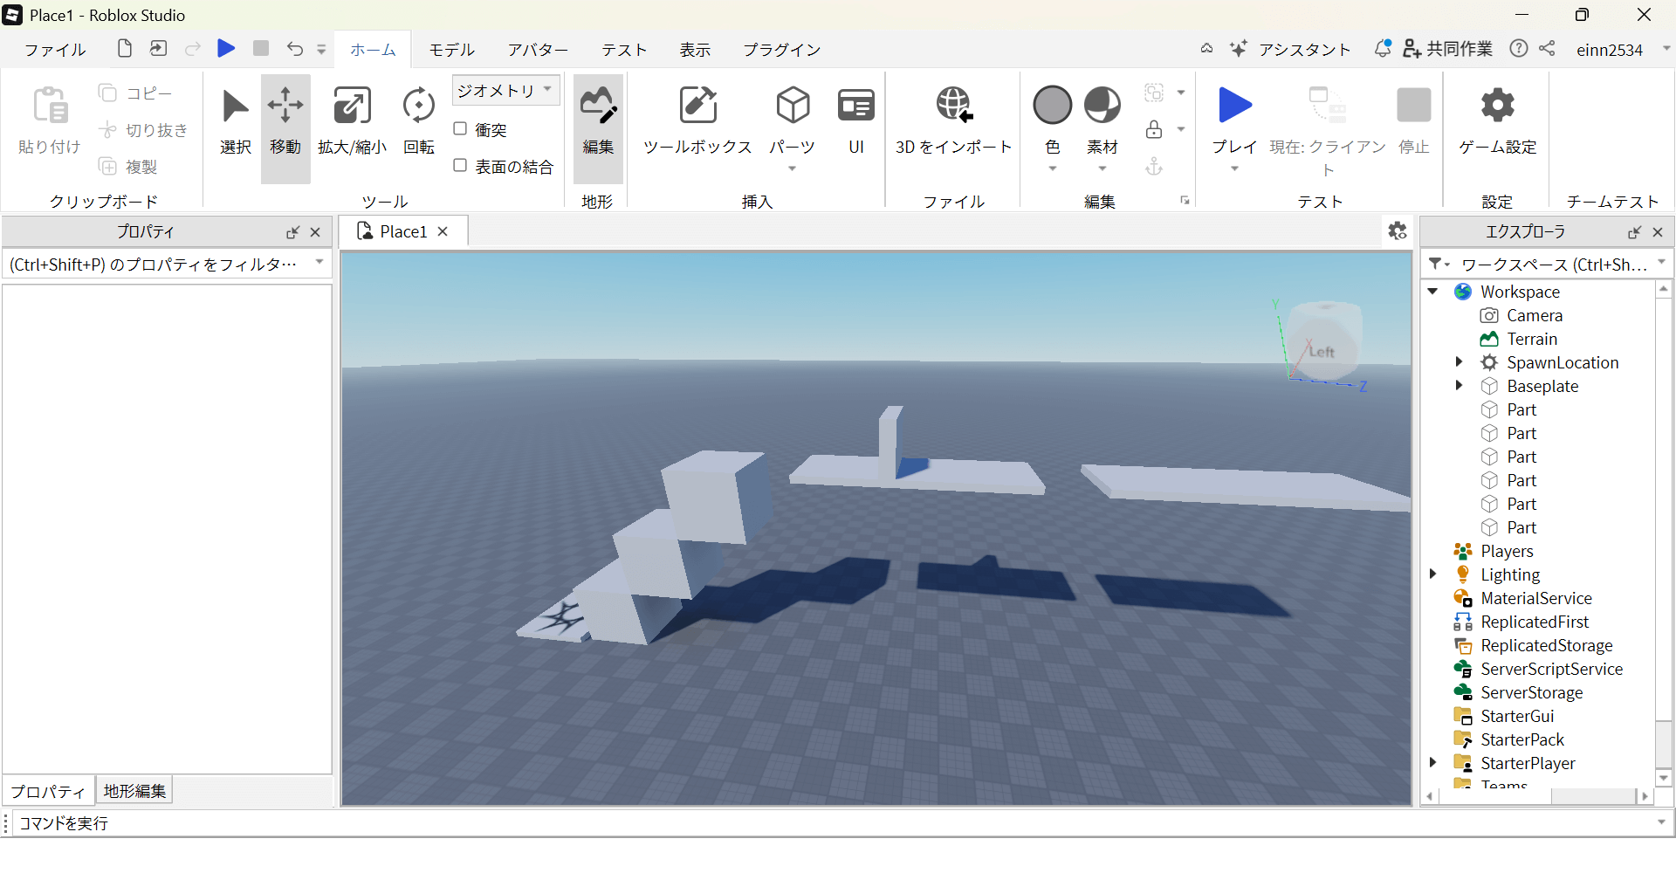Open the color dropdown arrow under 色
The height and width of the screenshot is (880, 1676).
tap(1053, 168)
